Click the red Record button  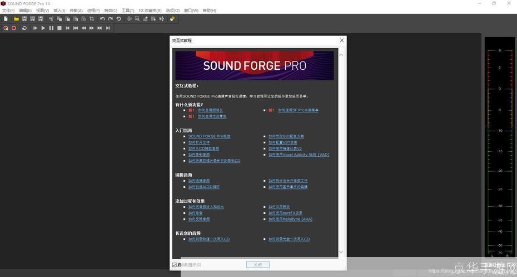(x=14, y=28)
